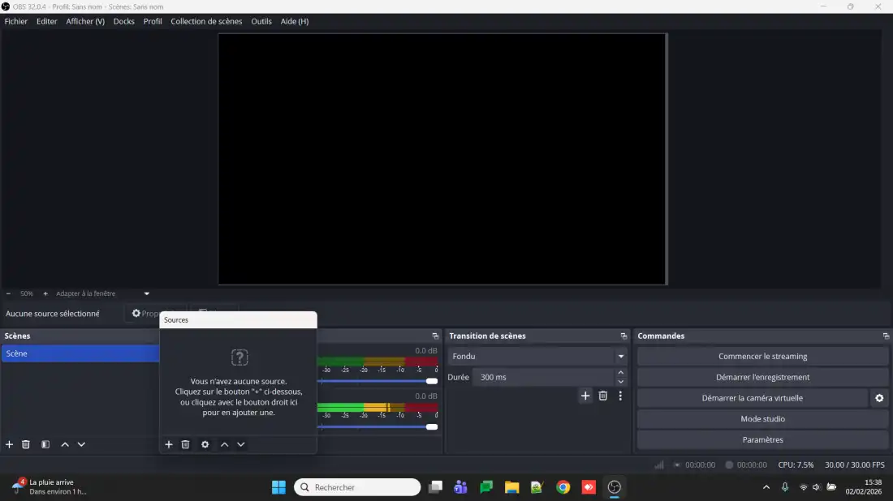Open the transition three-dot options menu
Image resolution: width=893 pixels, height=501 pixels.
(x=620, y=396)
